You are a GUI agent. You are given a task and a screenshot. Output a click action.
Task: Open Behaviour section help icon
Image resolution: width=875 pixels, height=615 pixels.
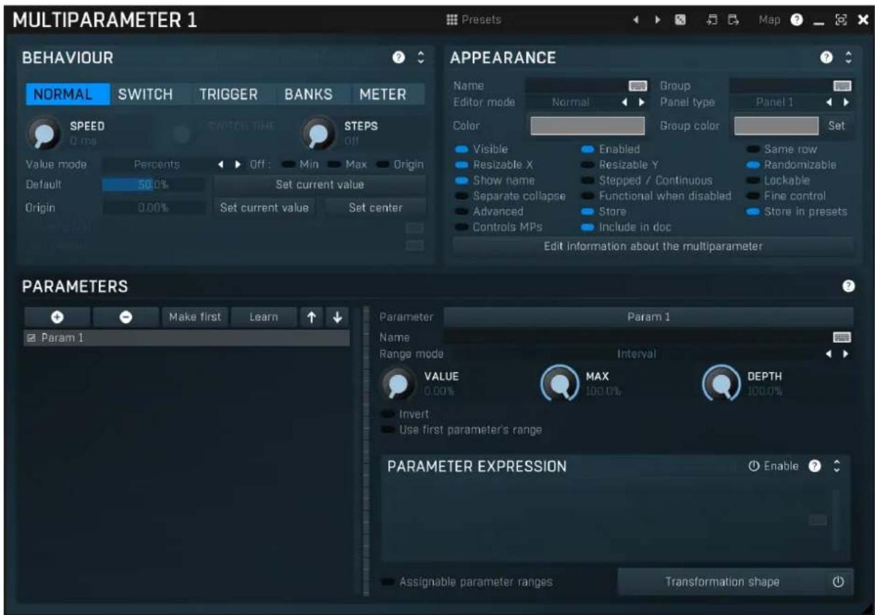pos(399,58)
